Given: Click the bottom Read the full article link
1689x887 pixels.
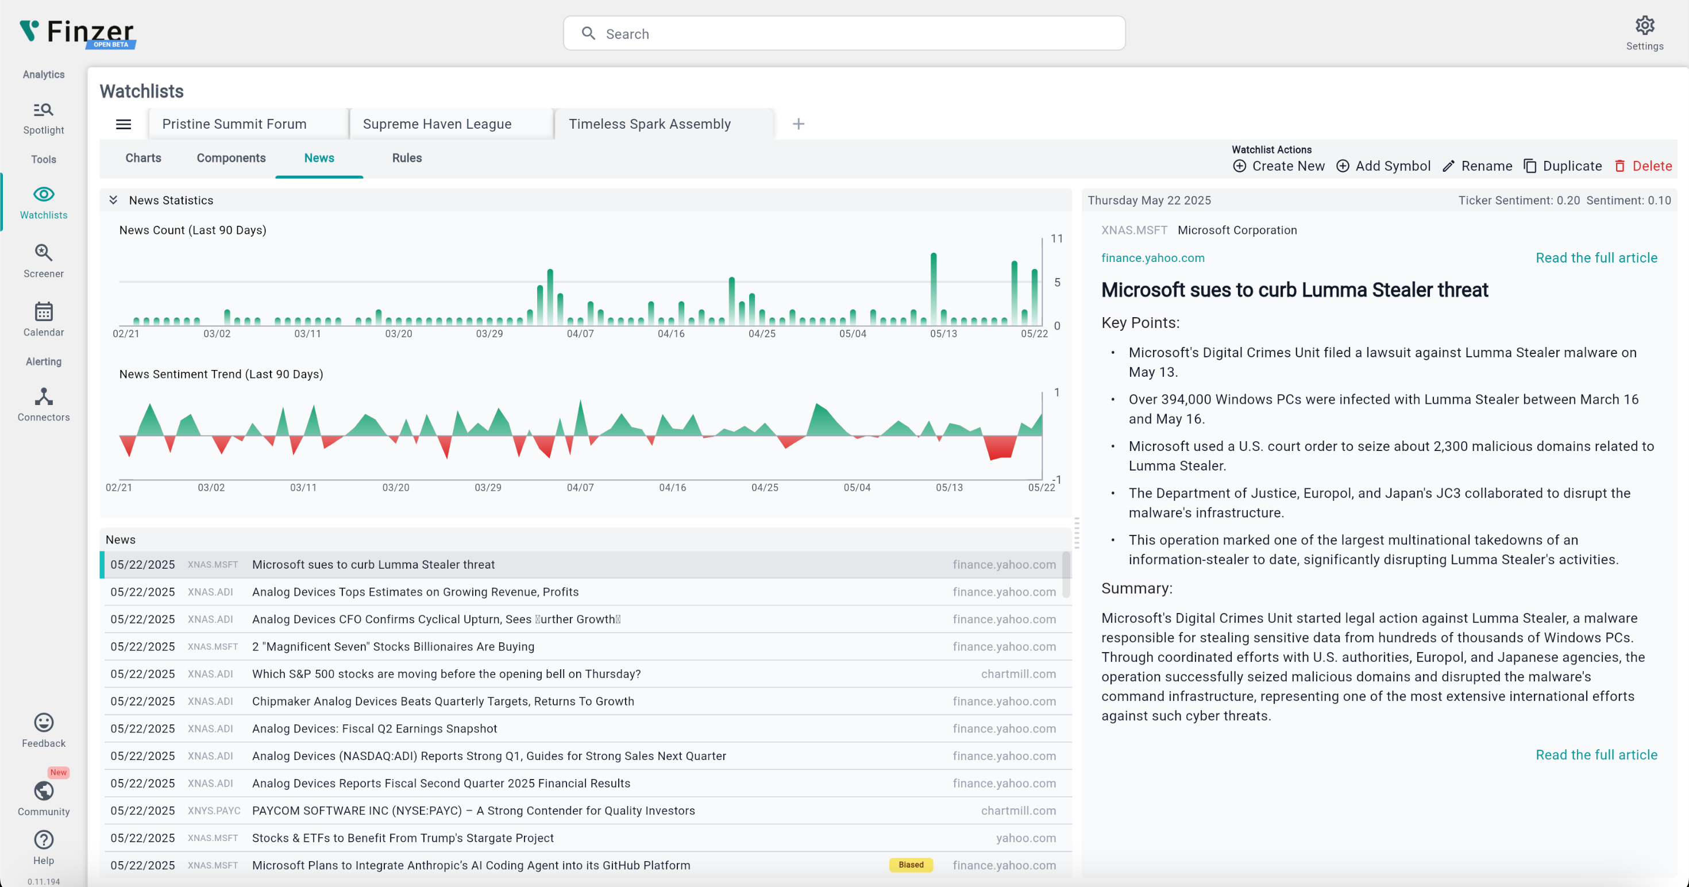Looking at the screenshot, I should [1596, 754].
